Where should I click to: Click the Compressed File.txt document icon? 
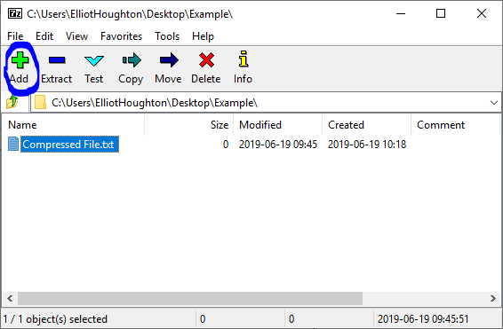[x=13, y=144]
